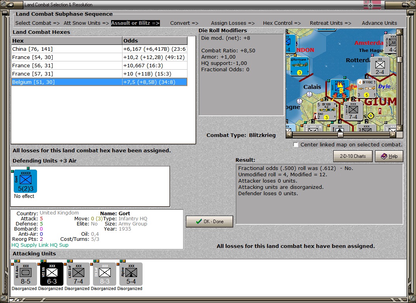Click the Assign Losses subphase
Viewport: 416px width, 303px height.
[x=233, y=23]
